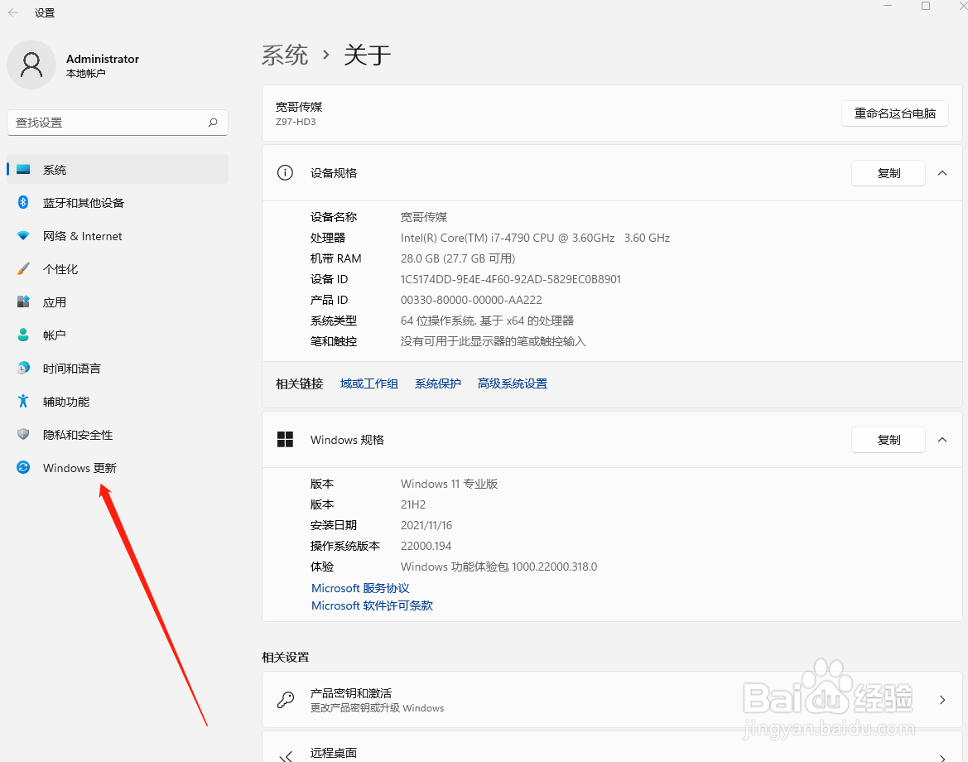Screen dimensions: 968x762
Task: Click the Personalization paintbrush icon
Action: [23, 268]
